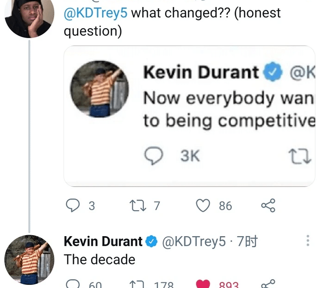Screen dimensions: 317x288
Task: Open the more options menu on Kevin Durant's reply
Action: 308,241
